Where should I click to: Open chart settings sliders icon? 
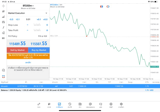3,22
